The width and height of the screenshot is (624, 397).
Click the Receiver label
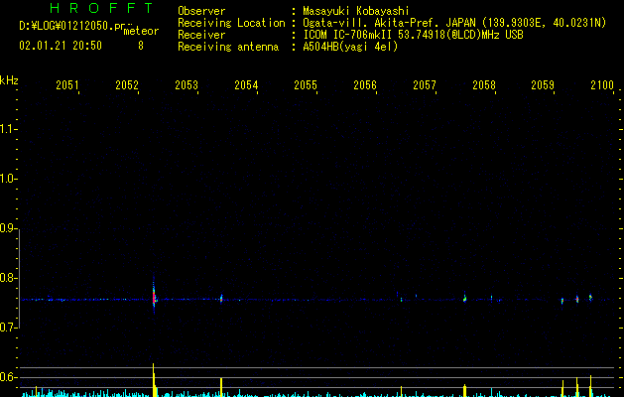pos(201,35)
